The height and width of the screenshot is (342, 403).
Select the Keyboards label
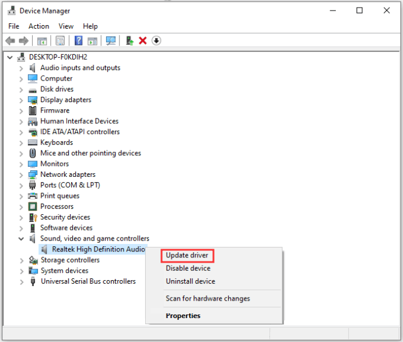coord(57,142)
